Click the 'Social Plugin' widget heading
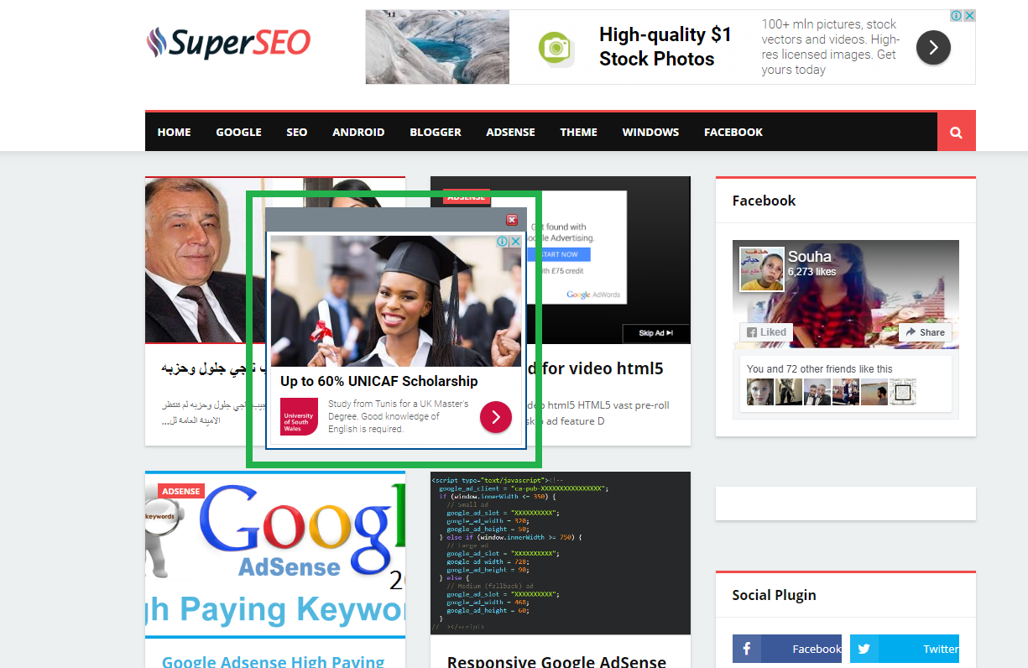Image resolution: width=1028 pixels, height=668 pixels. coord(774,595)
